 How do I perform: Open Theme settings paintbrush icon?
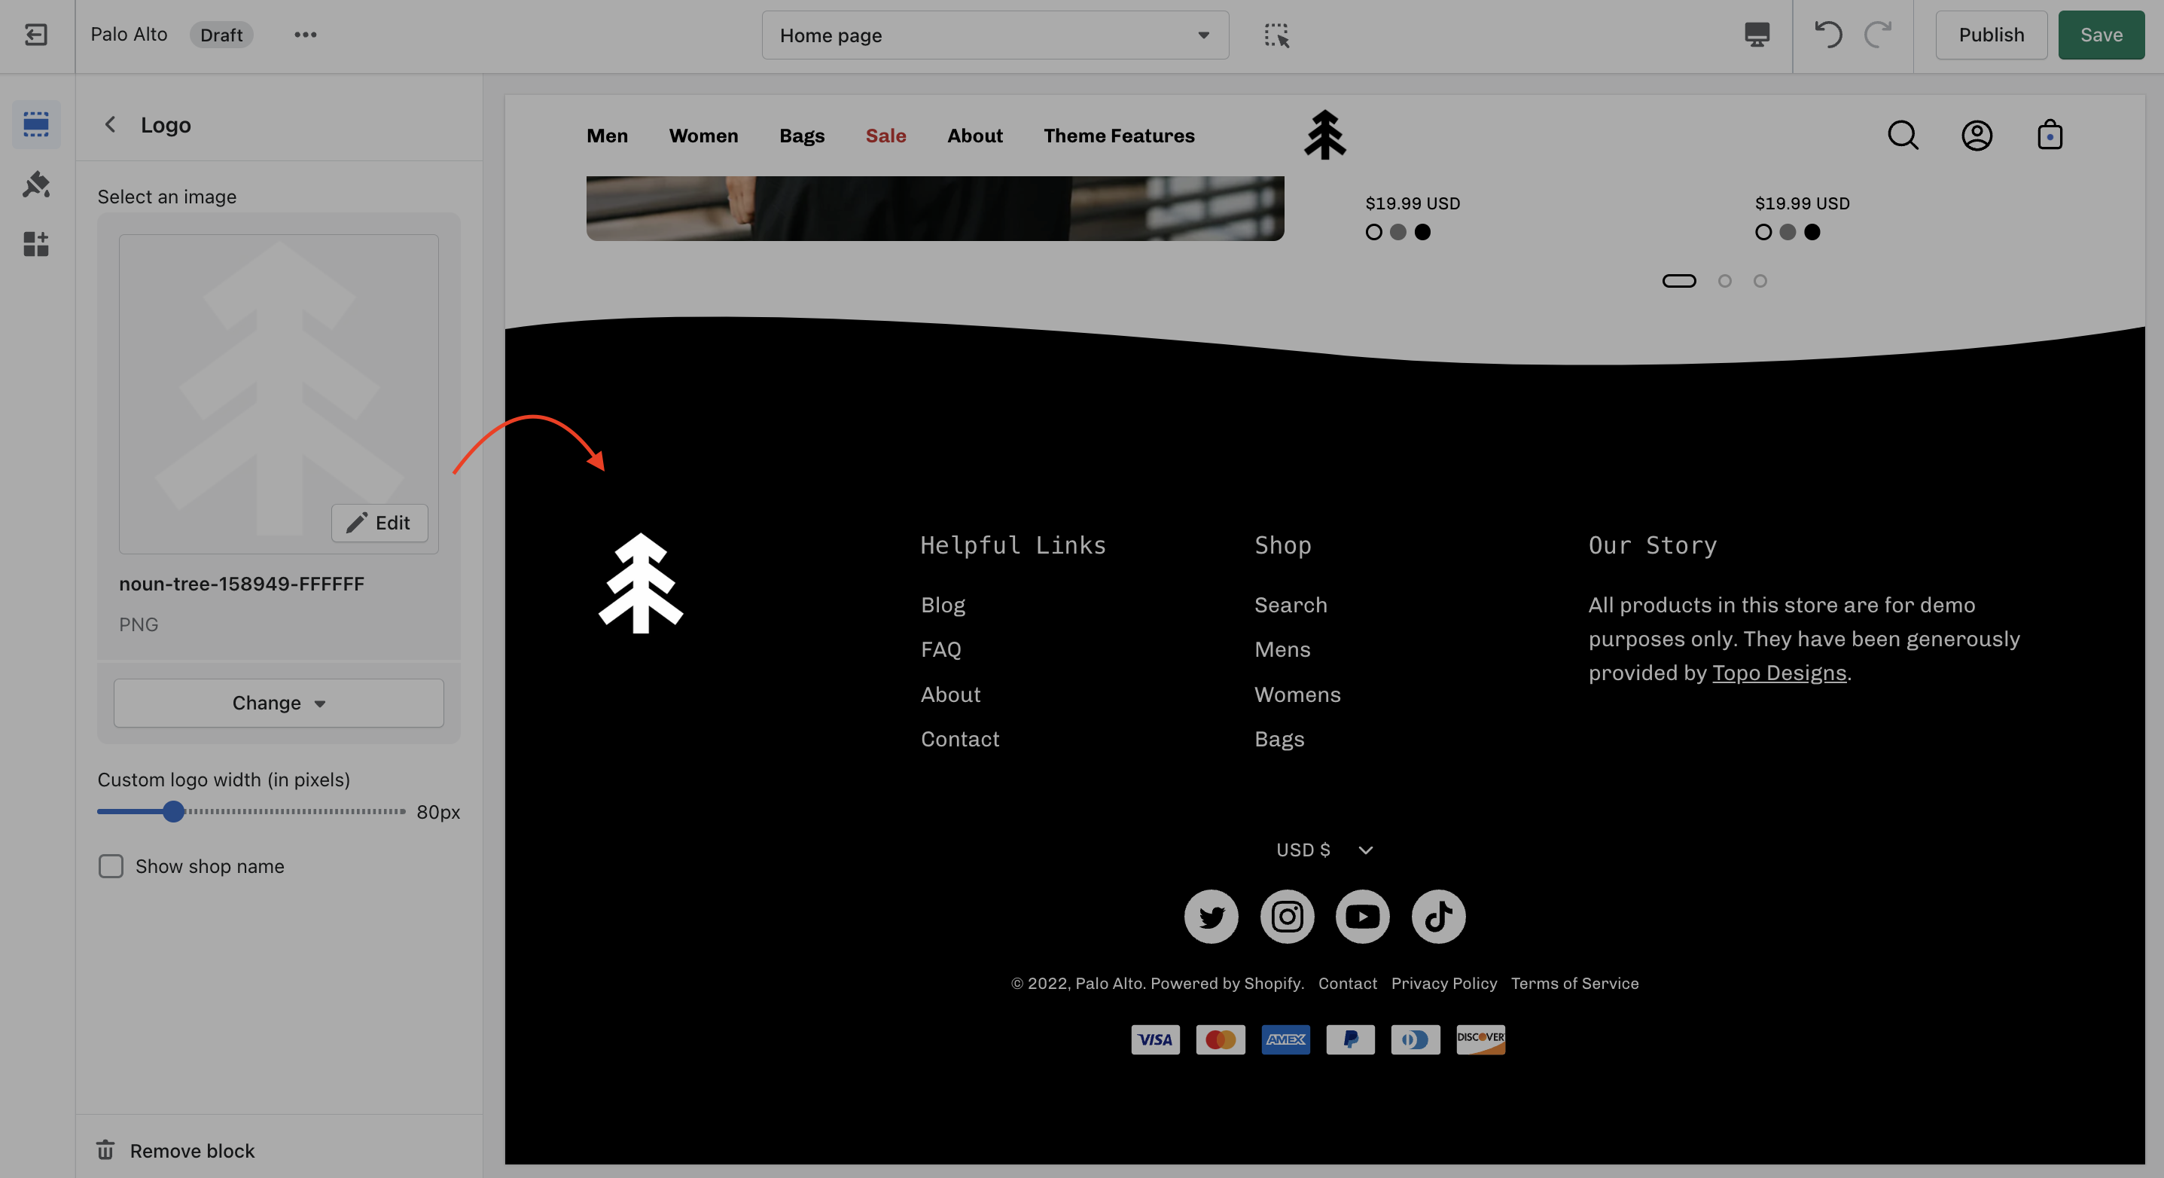(x=36, y=184)
